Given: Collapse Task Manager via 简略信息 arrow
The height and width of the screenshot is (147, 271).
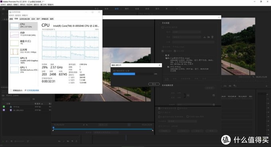Looking at the screenshot, I should click(11, 90).
